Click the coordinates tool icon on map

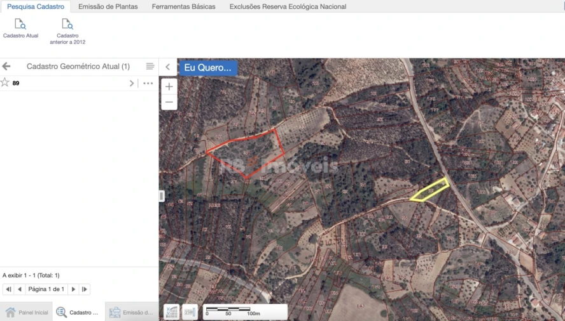172,311
